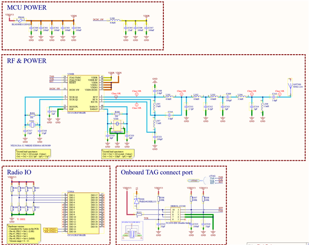Select the C316 capacitor symbol
This screenshot has height=245, width=309.
pyautogui.click(x=170, y=115)
